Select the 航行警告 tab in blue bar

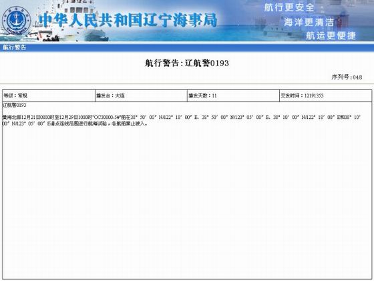(14, 47)
